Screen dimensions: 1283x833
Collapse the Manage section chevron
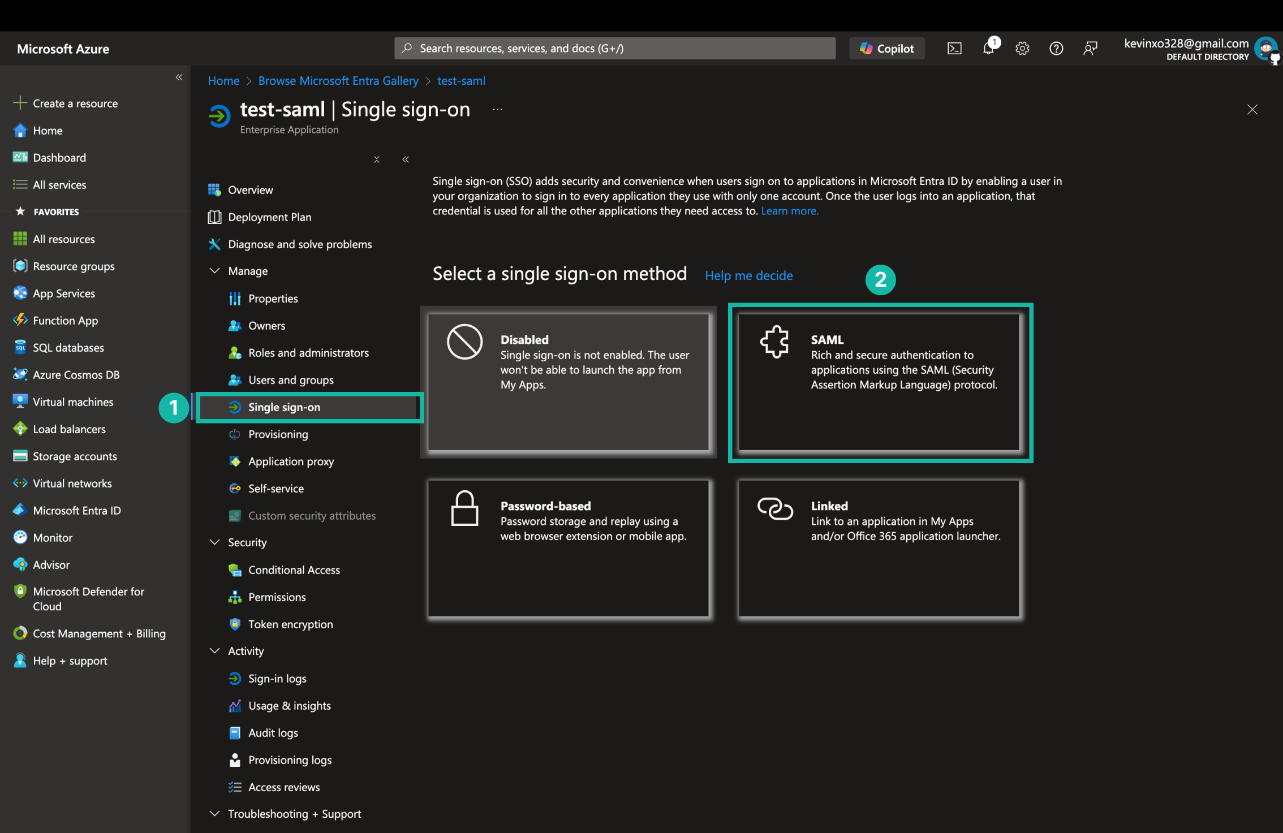pyautogui.click(x=215, y=271)
